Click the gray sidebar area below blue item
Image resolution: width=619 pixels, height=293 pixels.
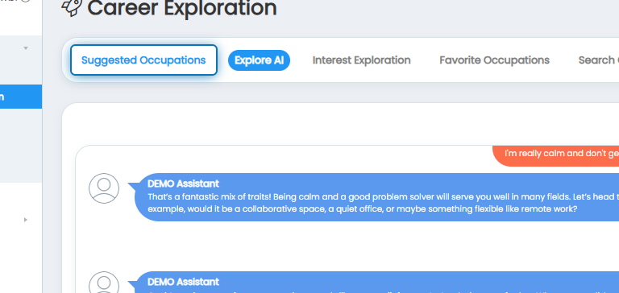click(21, 145)
